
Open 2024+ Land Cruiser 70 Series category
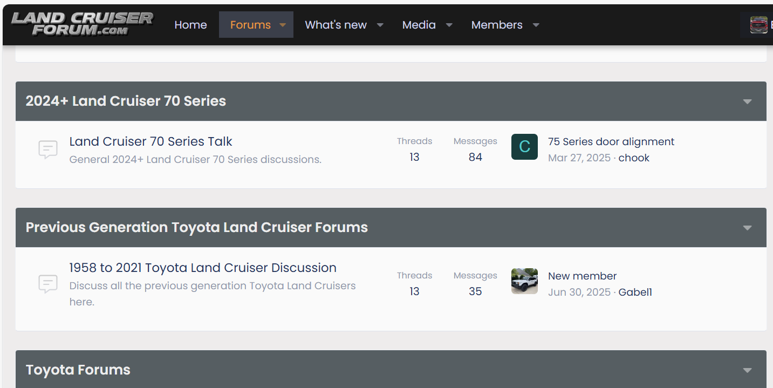coord(126,101)
